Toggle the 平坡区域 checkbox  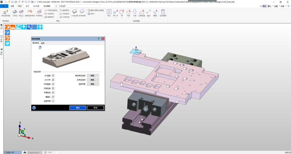click(x=53, y=92)
